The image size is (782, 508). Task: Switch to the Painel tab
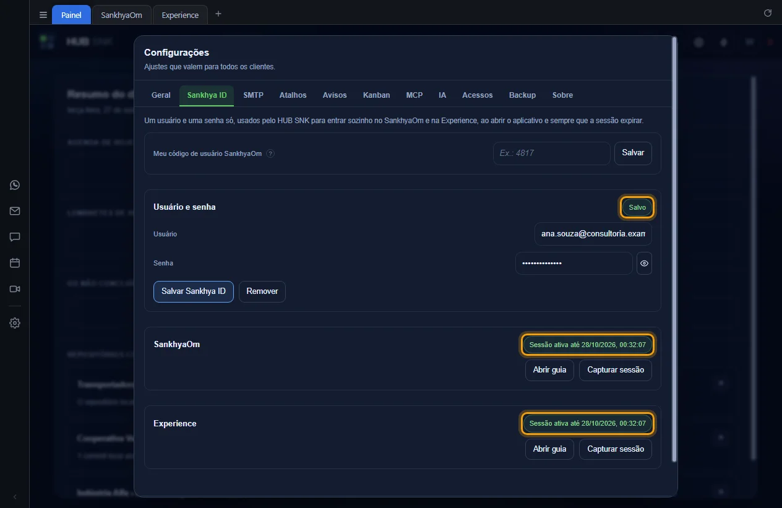[71, 15]
